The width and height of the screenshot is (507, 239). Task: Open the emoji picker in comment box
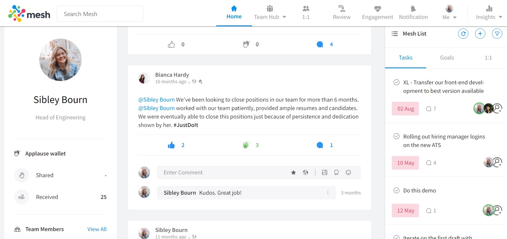(348, 172)
